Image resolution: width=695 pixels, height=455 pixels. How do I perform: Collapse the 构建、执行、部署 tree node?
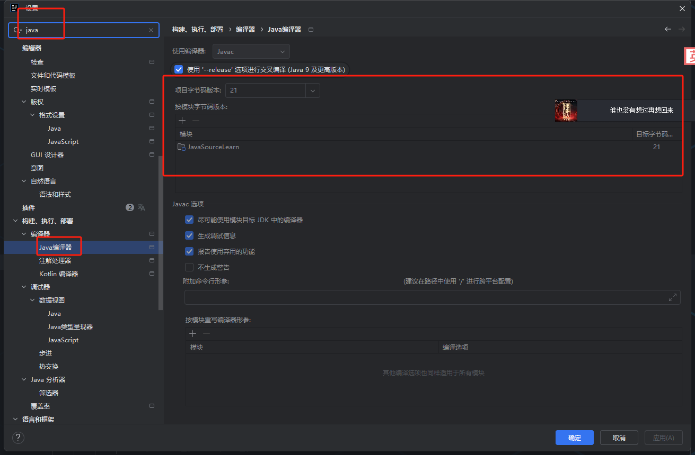[x=15, y=221]
